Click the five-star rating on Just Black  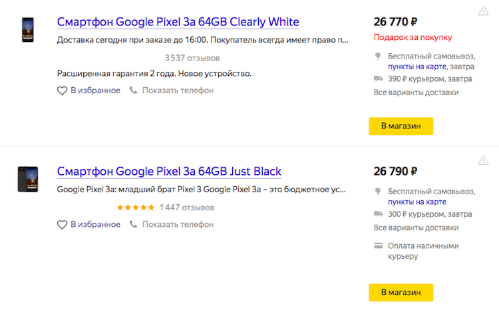(x=136, y=208)
